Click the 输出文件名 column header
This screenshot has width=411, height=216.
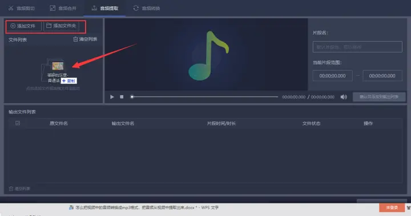click(123, 123)
